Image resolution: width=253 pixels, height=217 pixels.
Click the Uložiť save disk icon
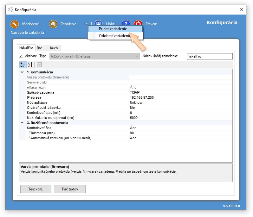[x=99, y=23]
